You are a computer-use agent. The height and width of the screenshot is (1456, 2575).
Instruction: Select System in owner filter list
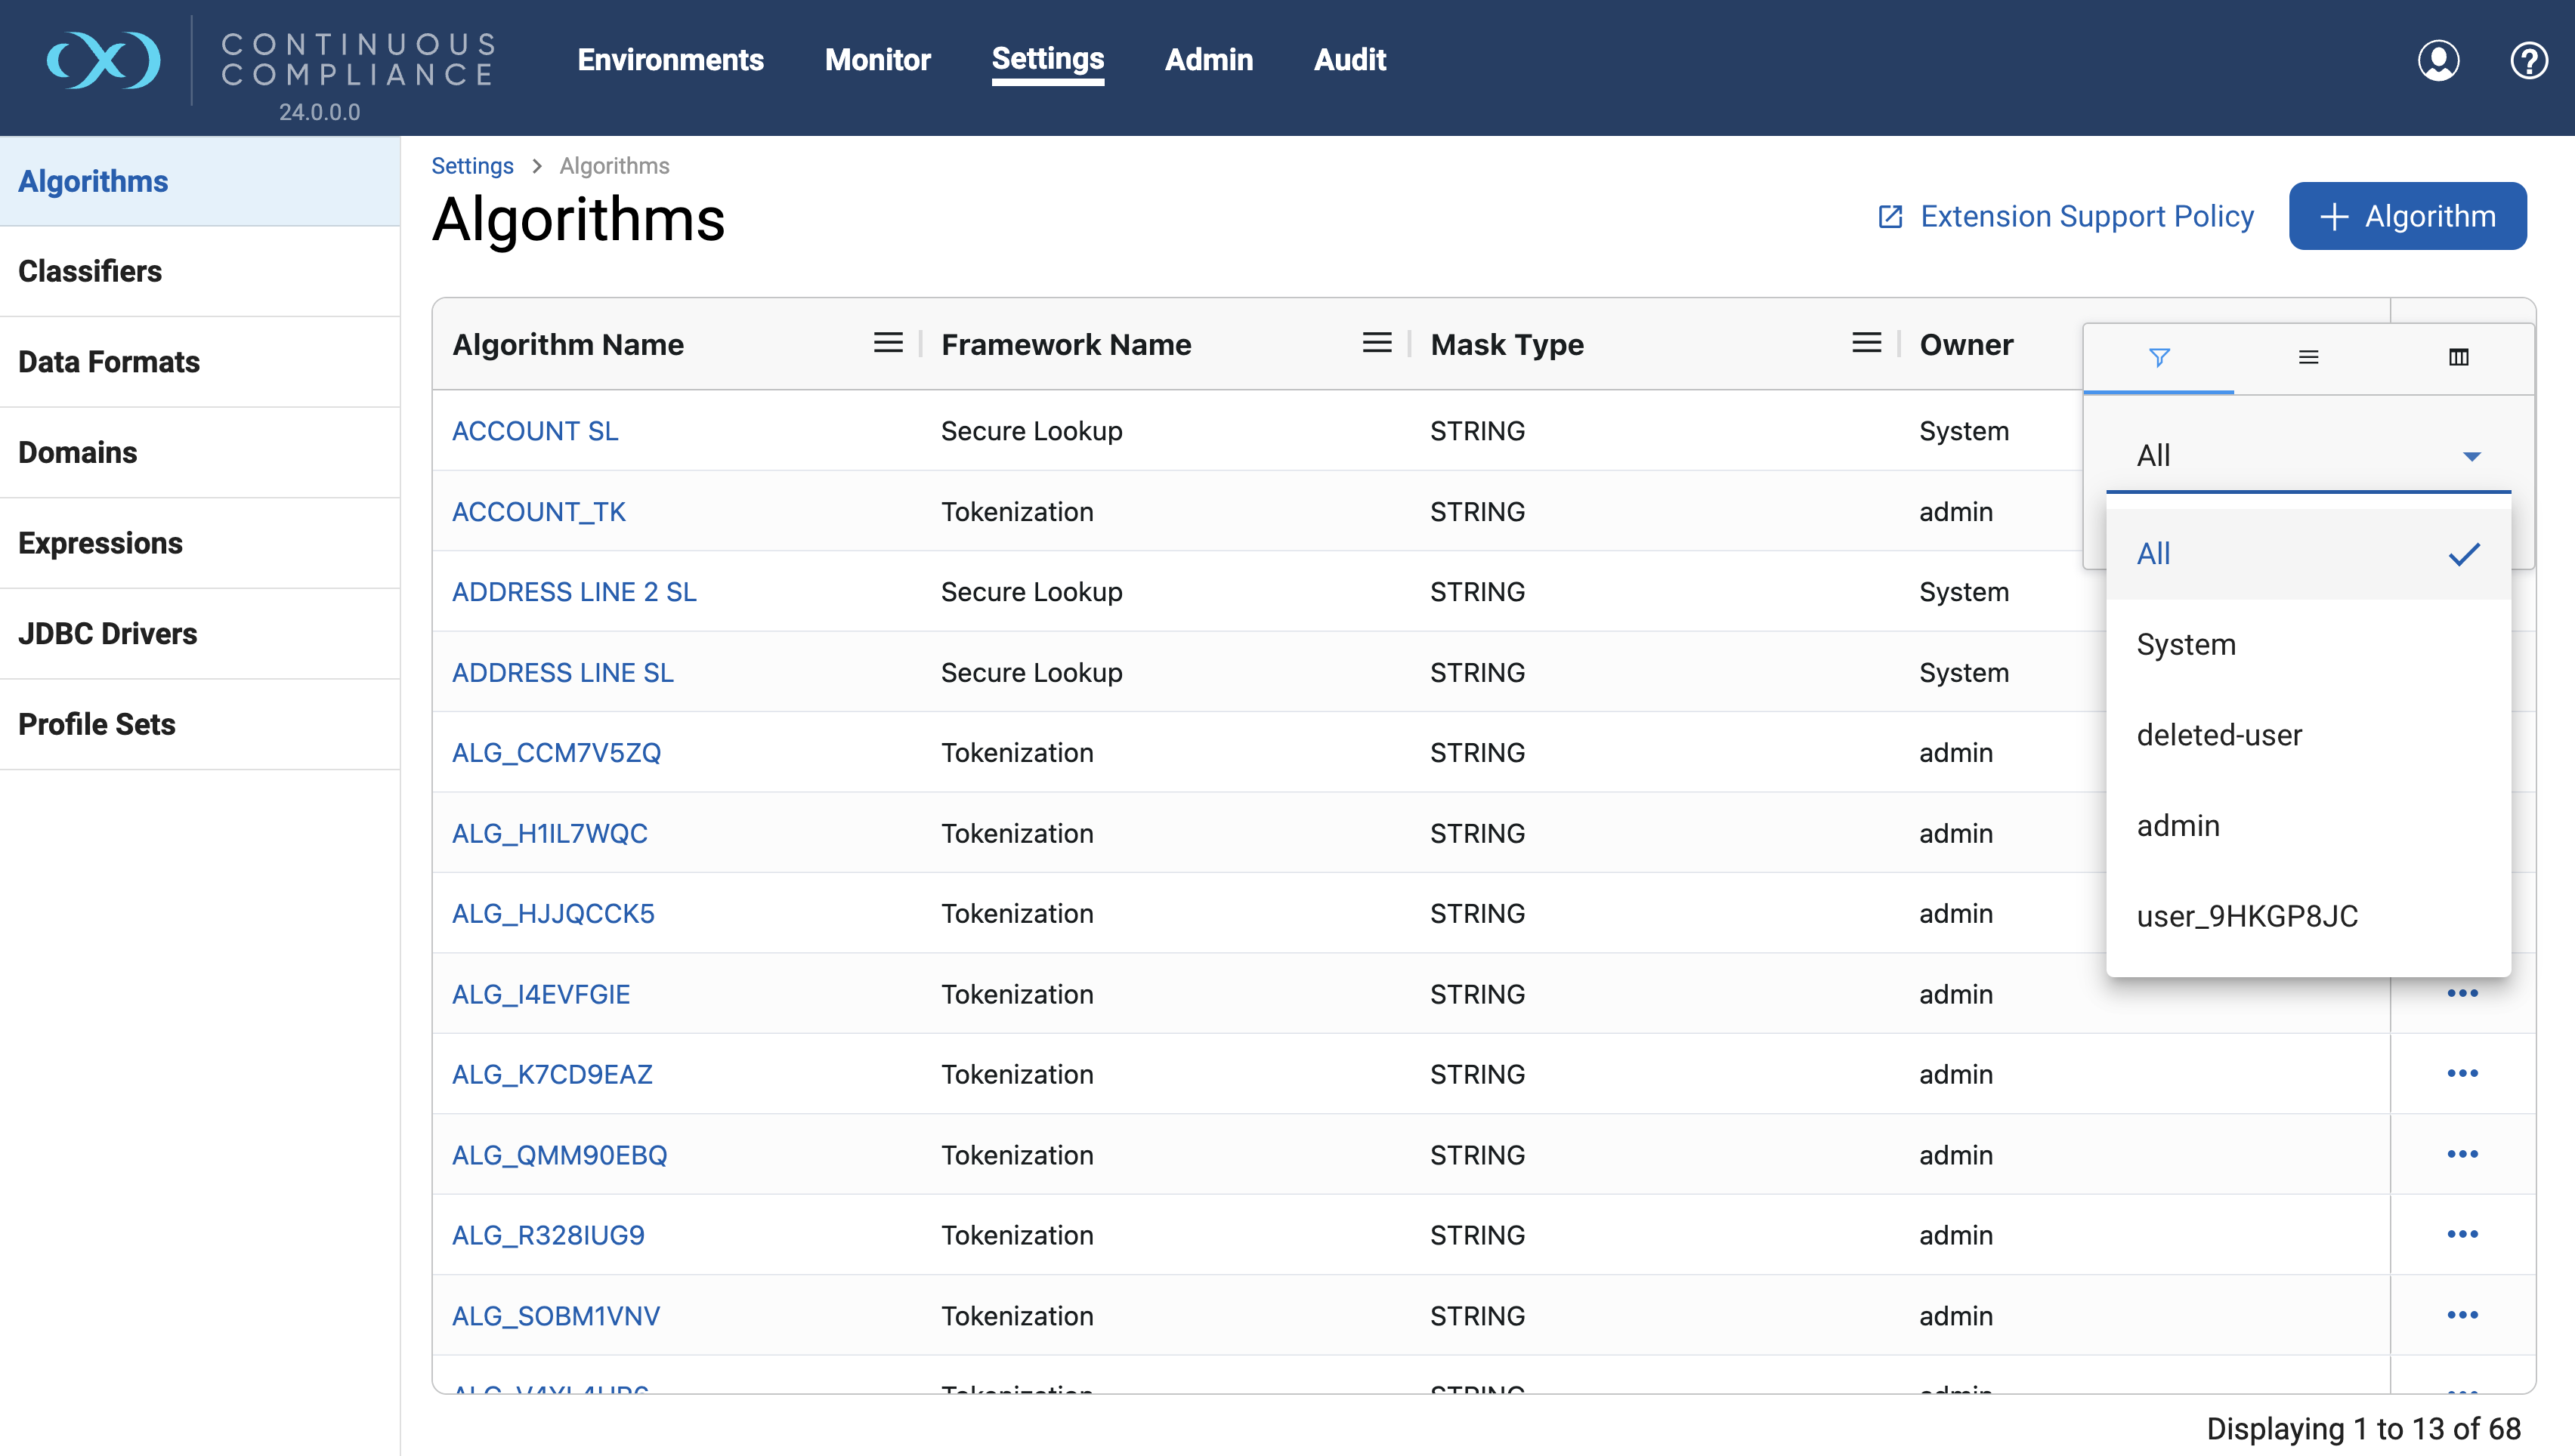[2186, 644]
